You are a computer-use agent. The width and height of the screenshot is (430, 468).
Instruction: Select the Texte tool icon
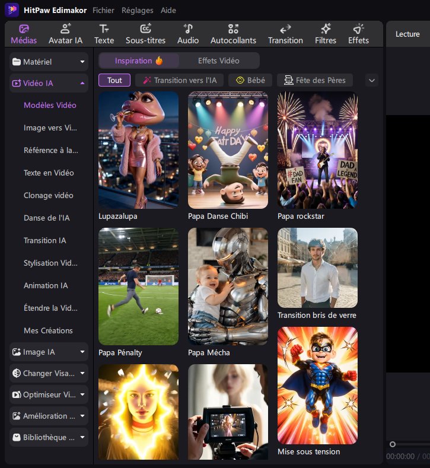tap(104, 29)
